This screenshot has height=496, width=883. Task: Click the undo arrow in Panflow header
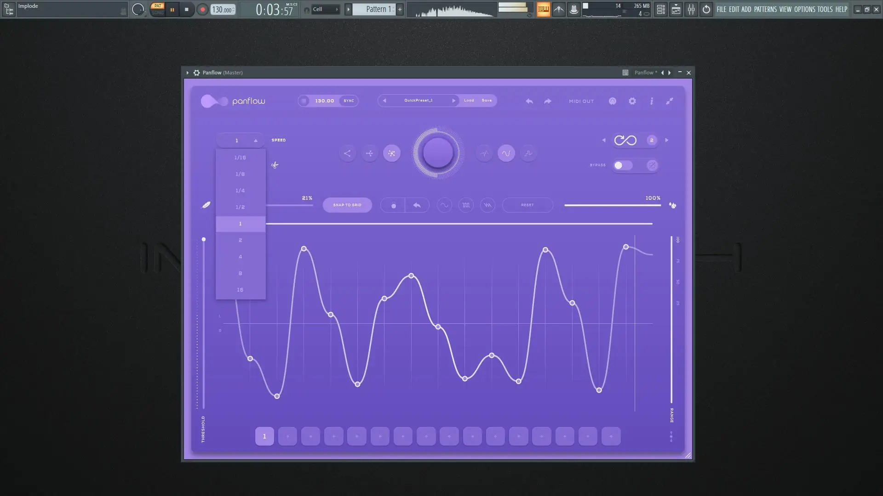coord(529,101)
